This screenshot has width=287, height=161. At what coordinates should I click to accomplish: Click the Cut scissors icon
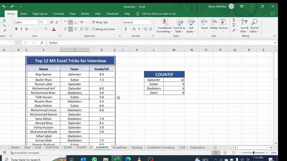click(x=4, y=21)
